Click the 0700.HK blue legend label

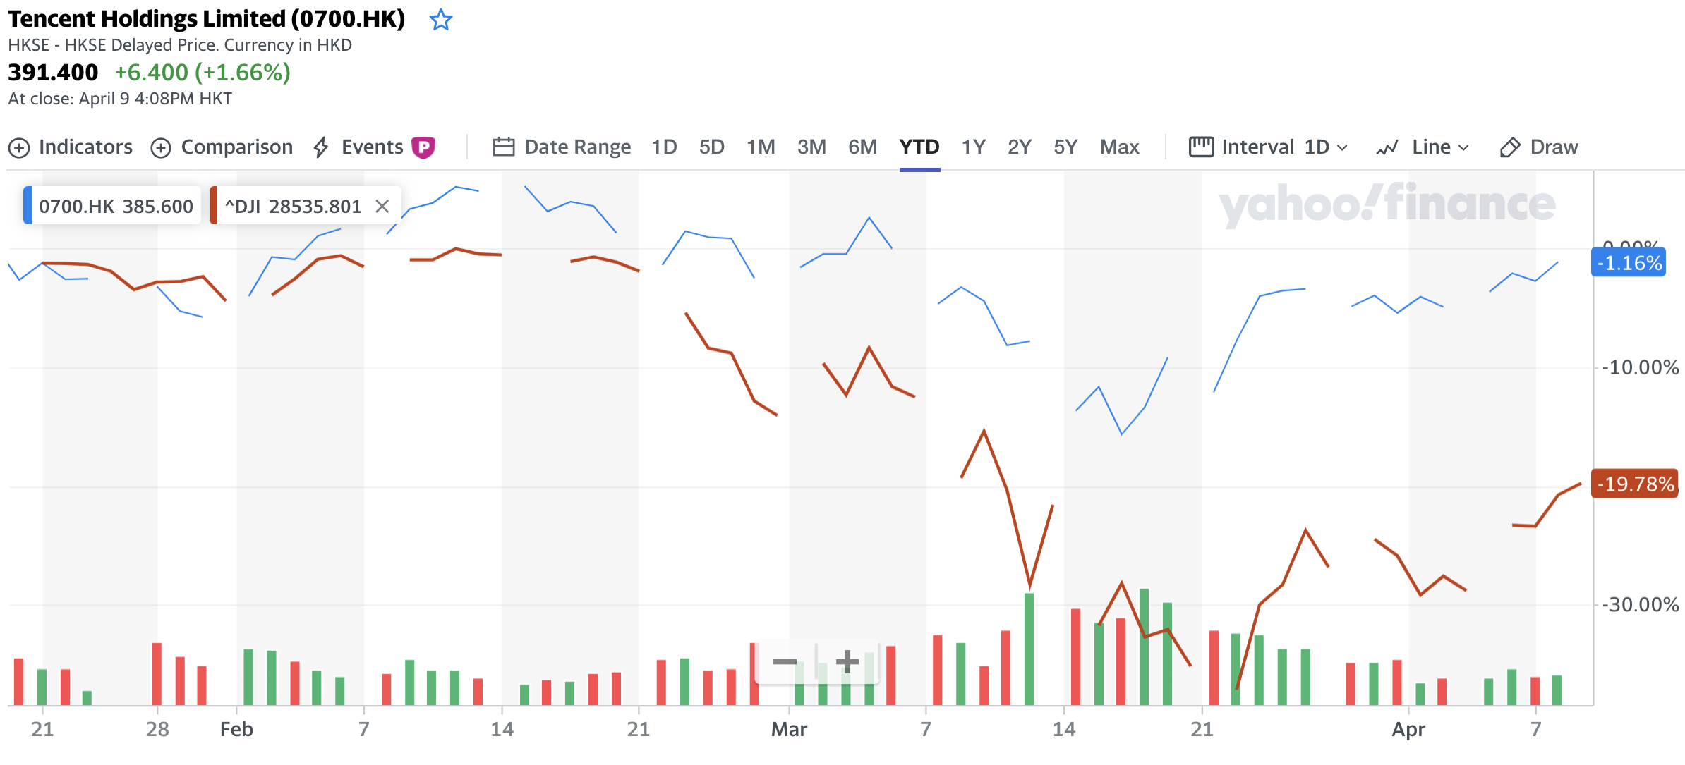pos(112,206)
